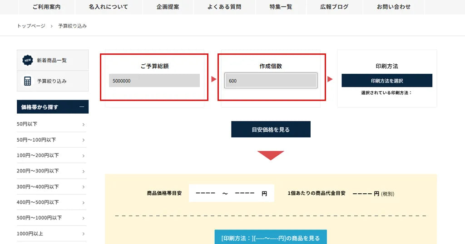This screenshot has height=244, width=465.
Task: Click the 作成個数 quantity input field
Action: tap(271, 81)
